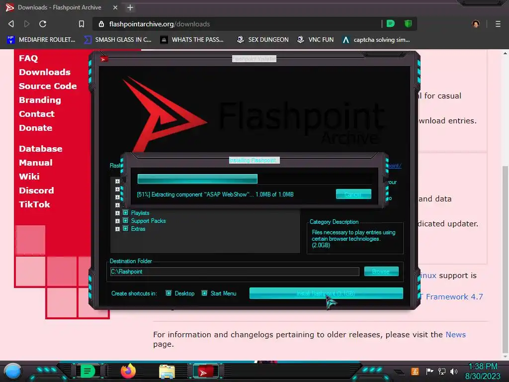Open Contact in the site sidebar

37,114
